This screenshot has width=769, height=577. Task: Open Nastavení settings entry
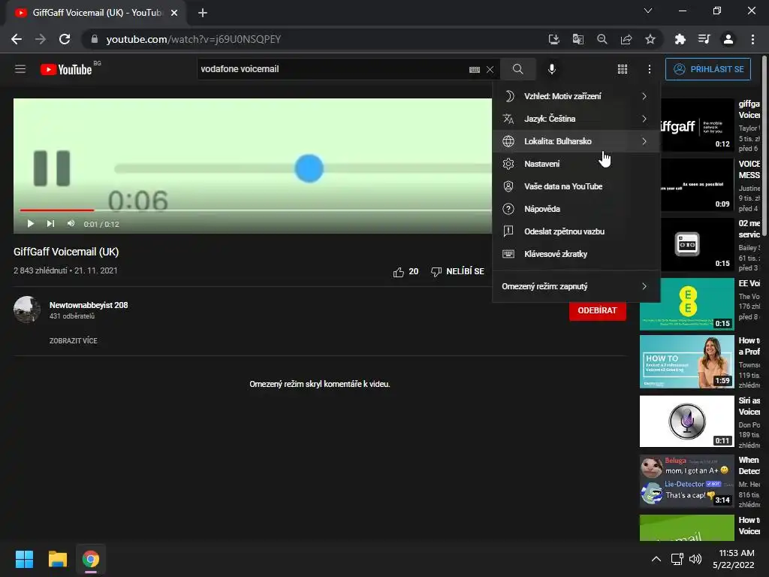pyautogui.click(x=576, y=164)
